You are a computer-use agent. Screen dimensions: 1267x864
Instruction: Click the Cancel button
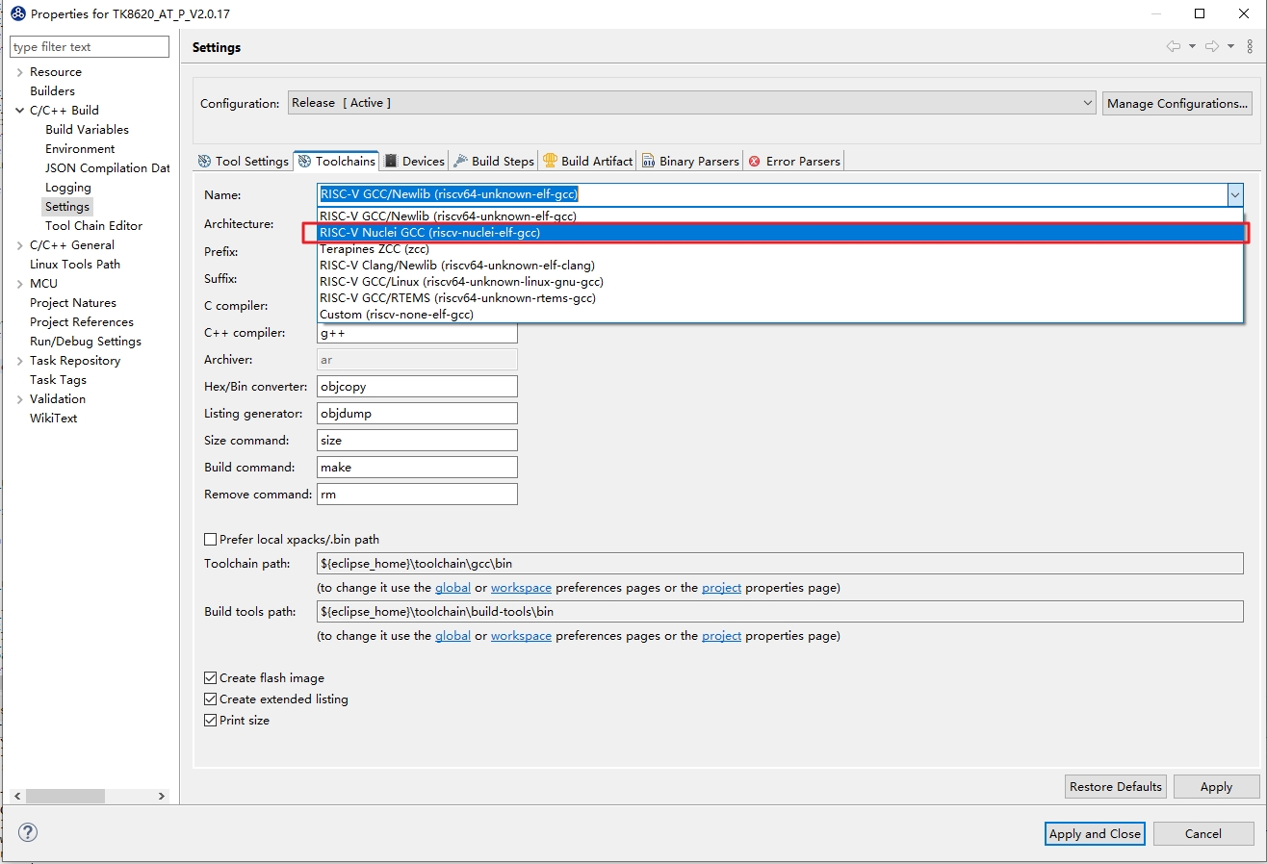click(x=1203, y=833)
